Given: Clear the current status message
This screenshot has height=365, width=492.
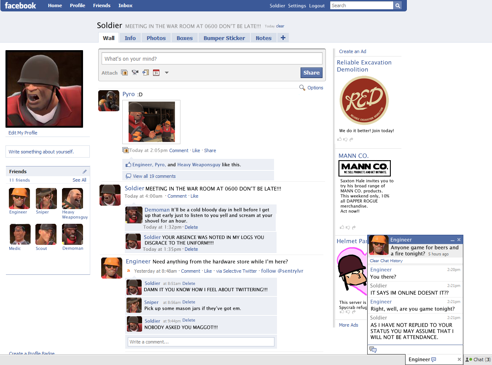Looking at the screenshot, I should pos(280,26).
